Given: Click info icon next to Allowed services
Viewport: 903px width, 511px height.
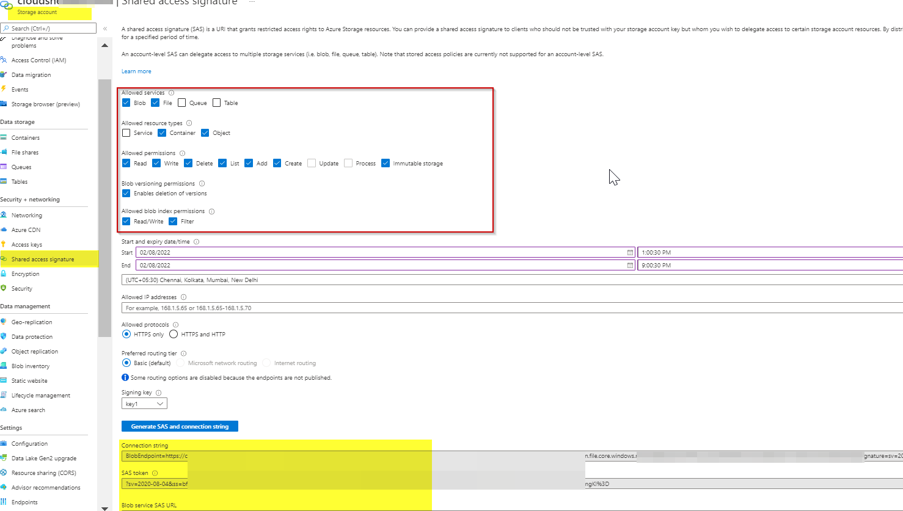Looking at the screenshot, I should (171, 93).
